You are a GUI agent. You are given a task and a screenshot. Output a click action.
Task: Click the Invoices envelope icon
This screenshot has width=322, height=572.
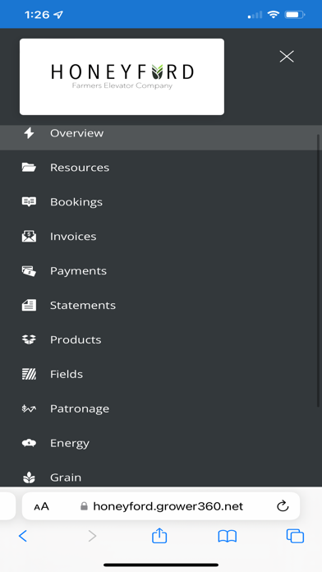[x=29, y=237]
